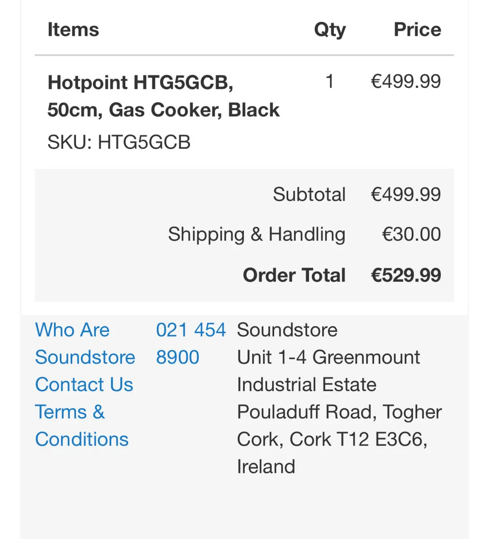
Task: Click the Contact Us link
Action: coord(84,385)
